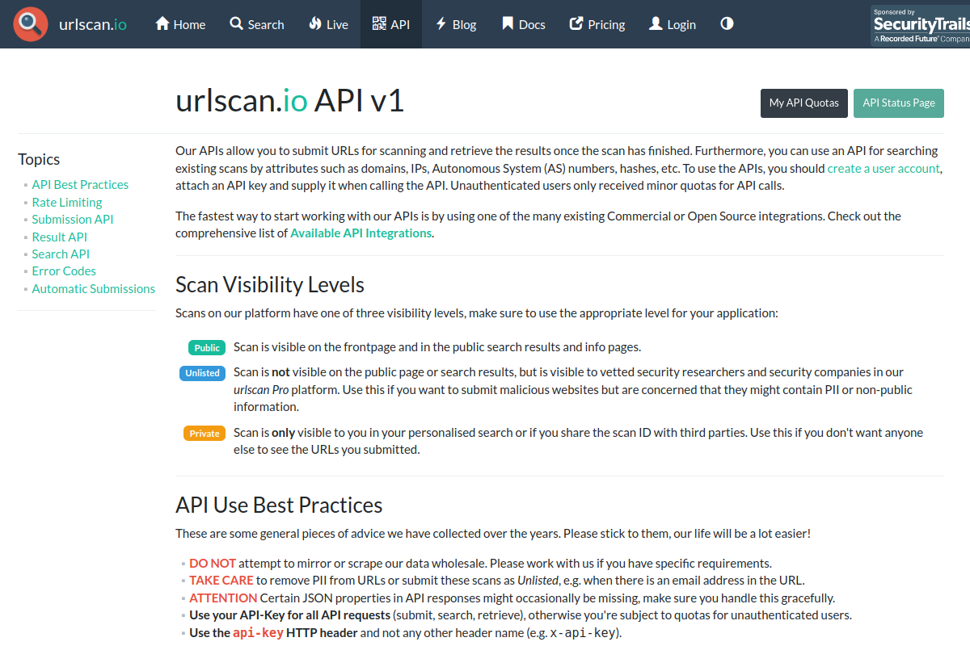The width and height of the screenshot is (970, 646).
Task: Click the green Public visibility badge
Action: [207, 348]
